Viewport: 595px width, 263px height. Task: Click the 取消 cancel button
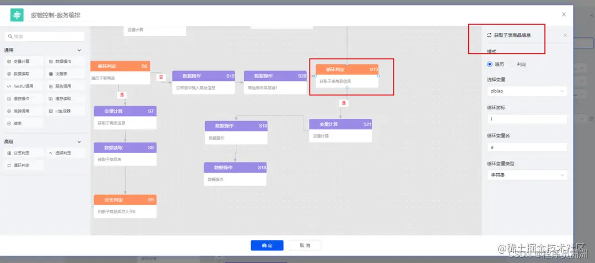pyautogui.click(x=305, y=245)
